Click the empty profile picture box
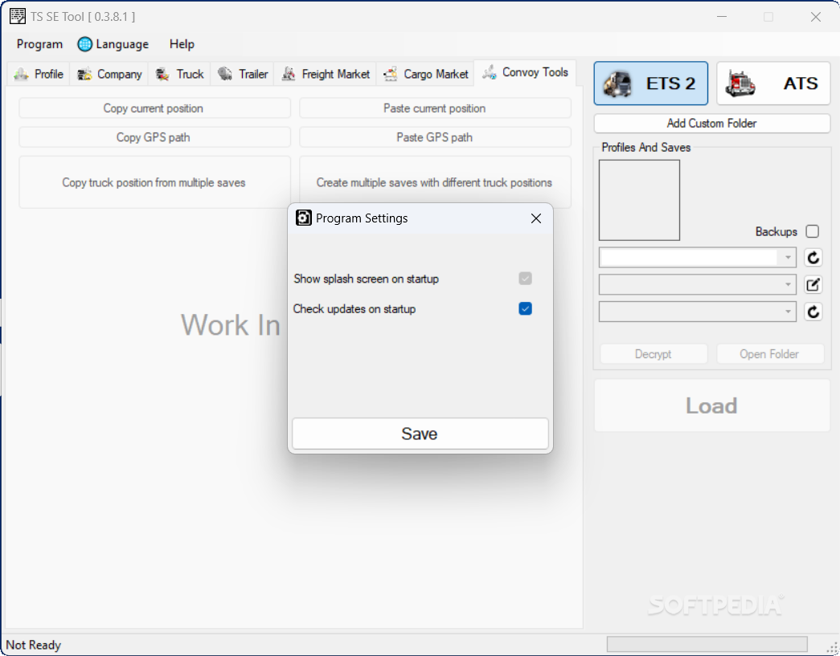Viewport: 840px width, 656px height. click(639, 200)
